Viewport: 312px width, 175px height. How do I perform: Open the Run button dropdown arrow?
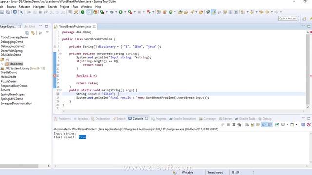(x=125, y=12)
